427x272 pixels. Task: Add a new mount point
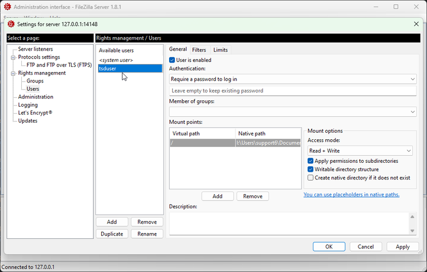coord(218,196)
